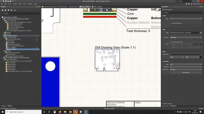Switch to Navigator panel tab

pyautogui.click(x=4, y=106)
